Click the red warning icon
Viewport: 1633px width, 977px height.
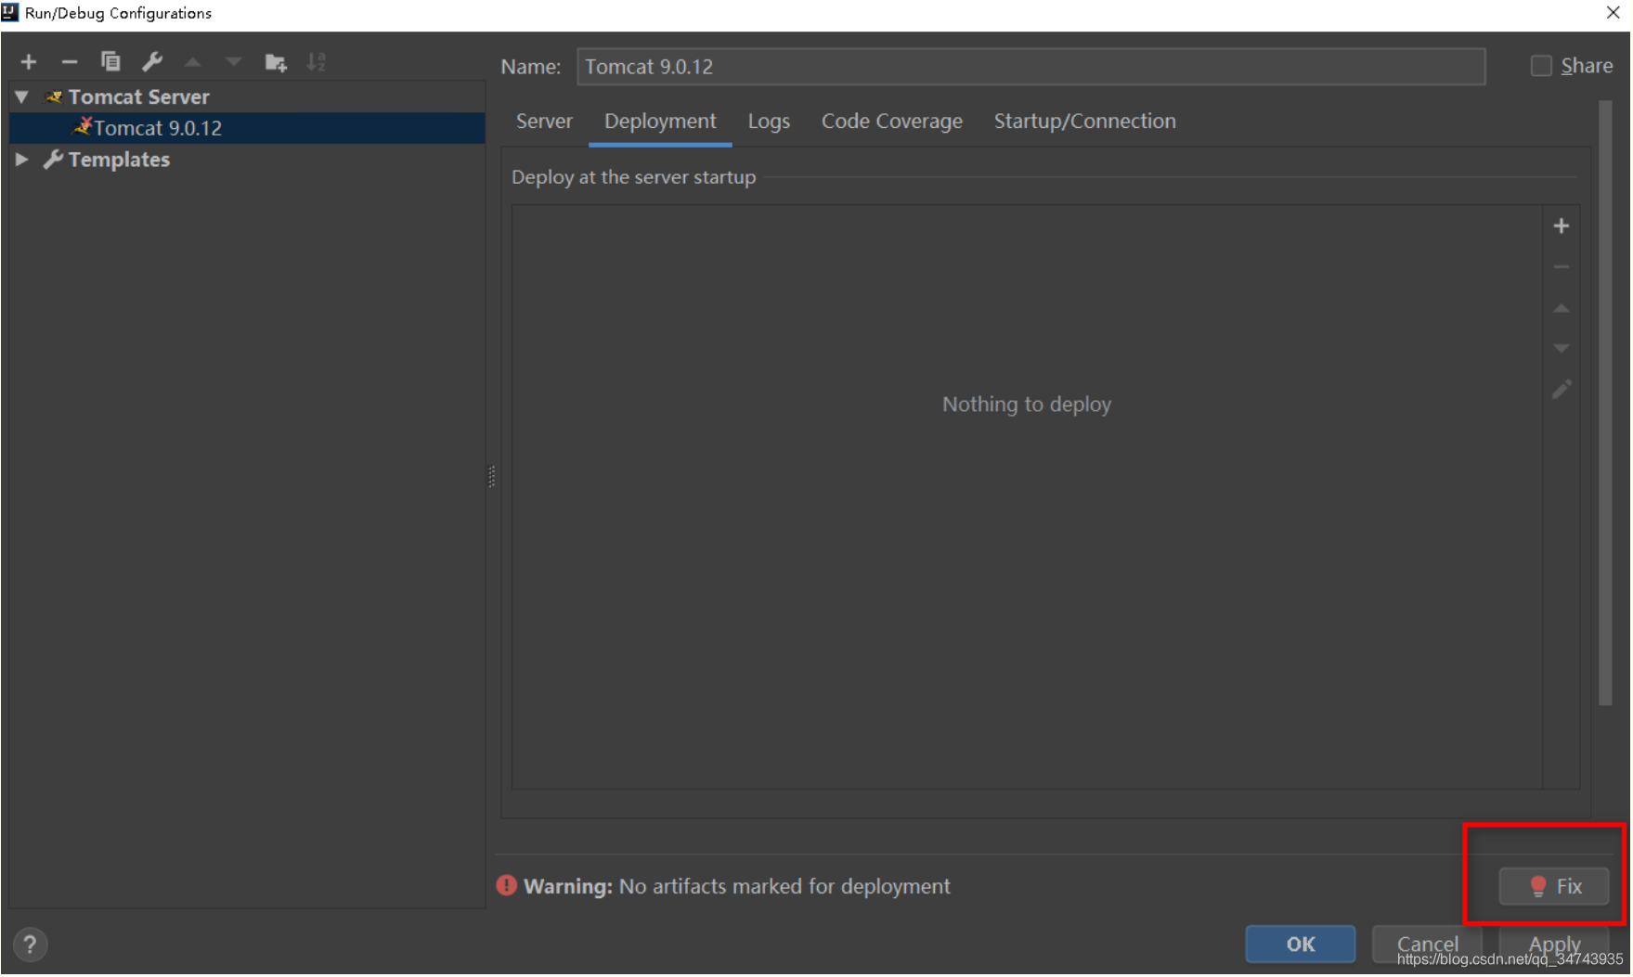pos(506,886)
